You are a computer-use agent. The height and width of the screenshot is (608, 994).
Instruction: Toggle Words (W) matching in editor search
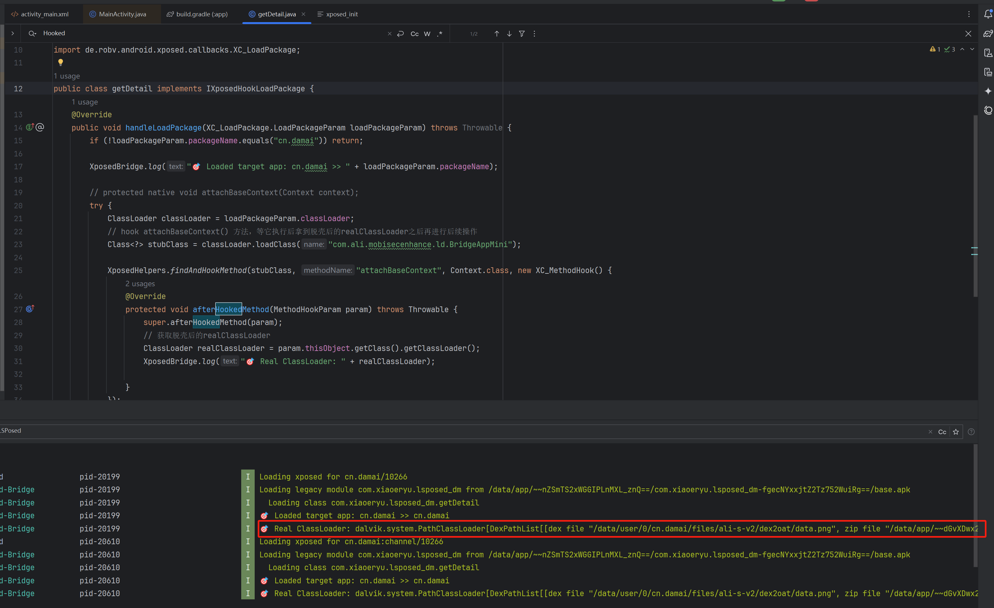pos(427,34)
